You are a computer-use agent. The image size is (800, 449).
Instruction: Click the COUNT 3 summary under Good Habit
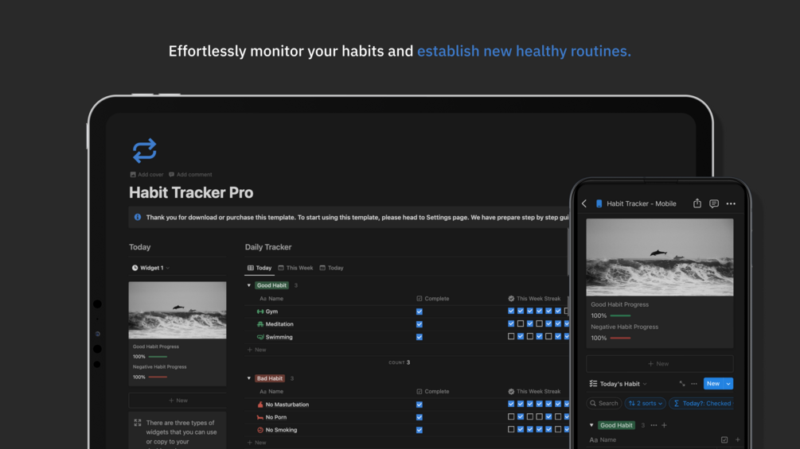click(400, 362)
